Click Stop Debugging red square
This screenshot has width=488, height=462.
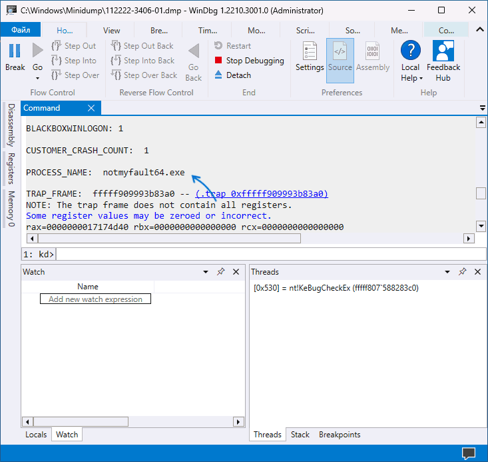(218, 60)
